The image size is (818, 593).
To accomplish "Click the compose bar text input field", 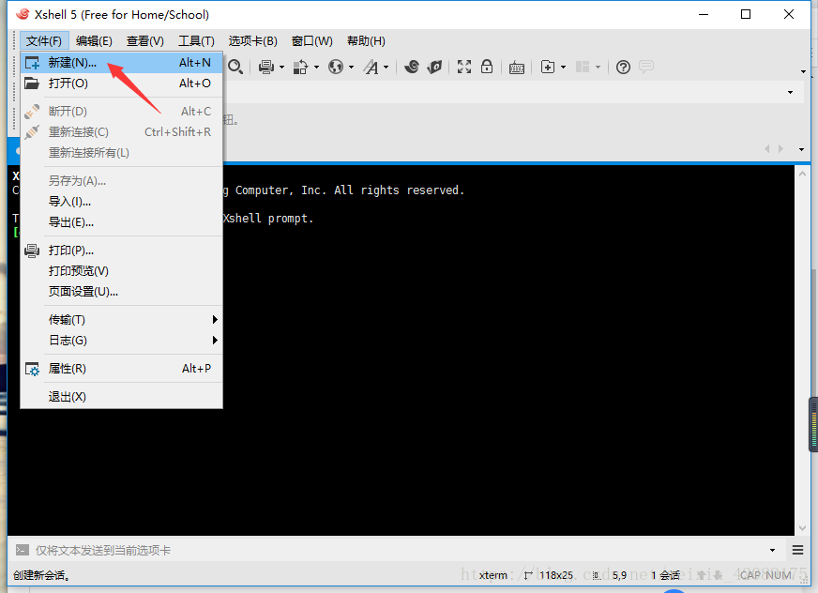I will pos(399,550).
